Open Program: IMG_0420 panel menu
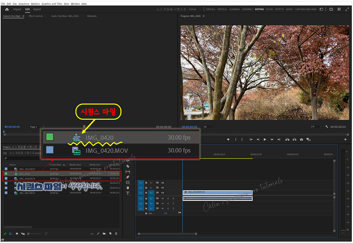The width and height of the screenshot is (353, 243). click(204, 16)
